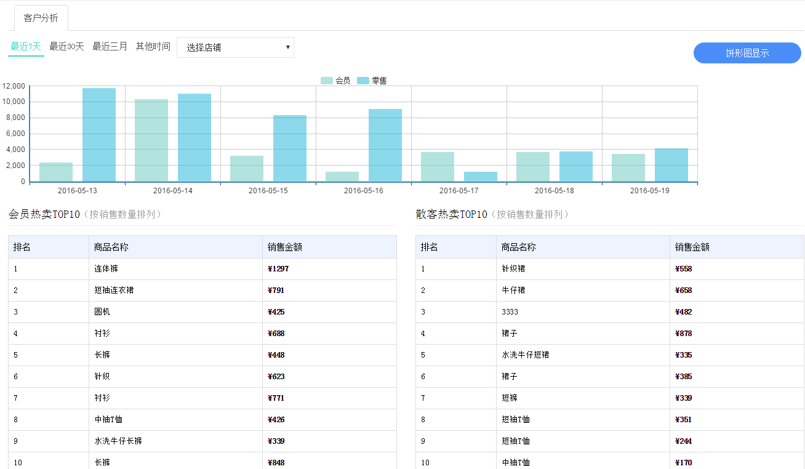Select the 中袖T恤 member rank 8 row
This screenshot has height=469, width=805.
tap(202, 420)
